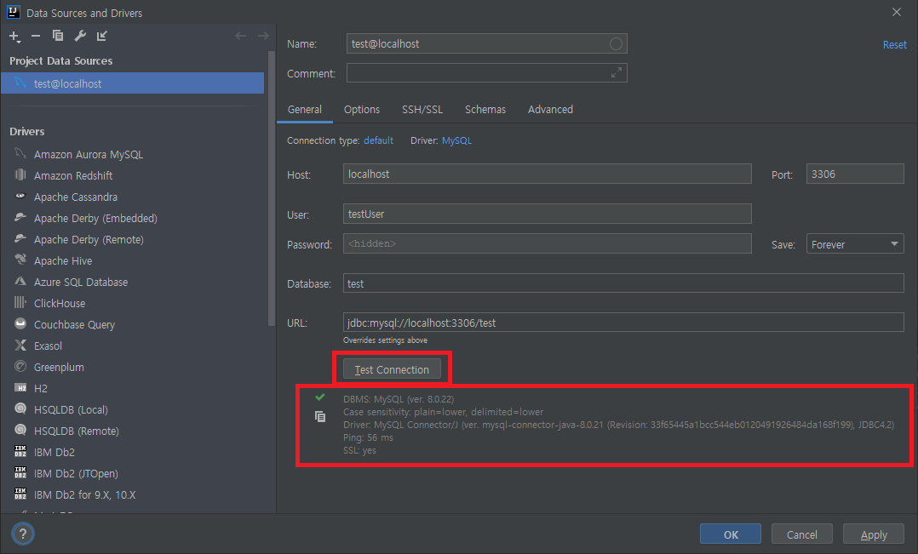918x554 pixels.
Task: Confirm with the OK button
Action: (x=731, y=534)
